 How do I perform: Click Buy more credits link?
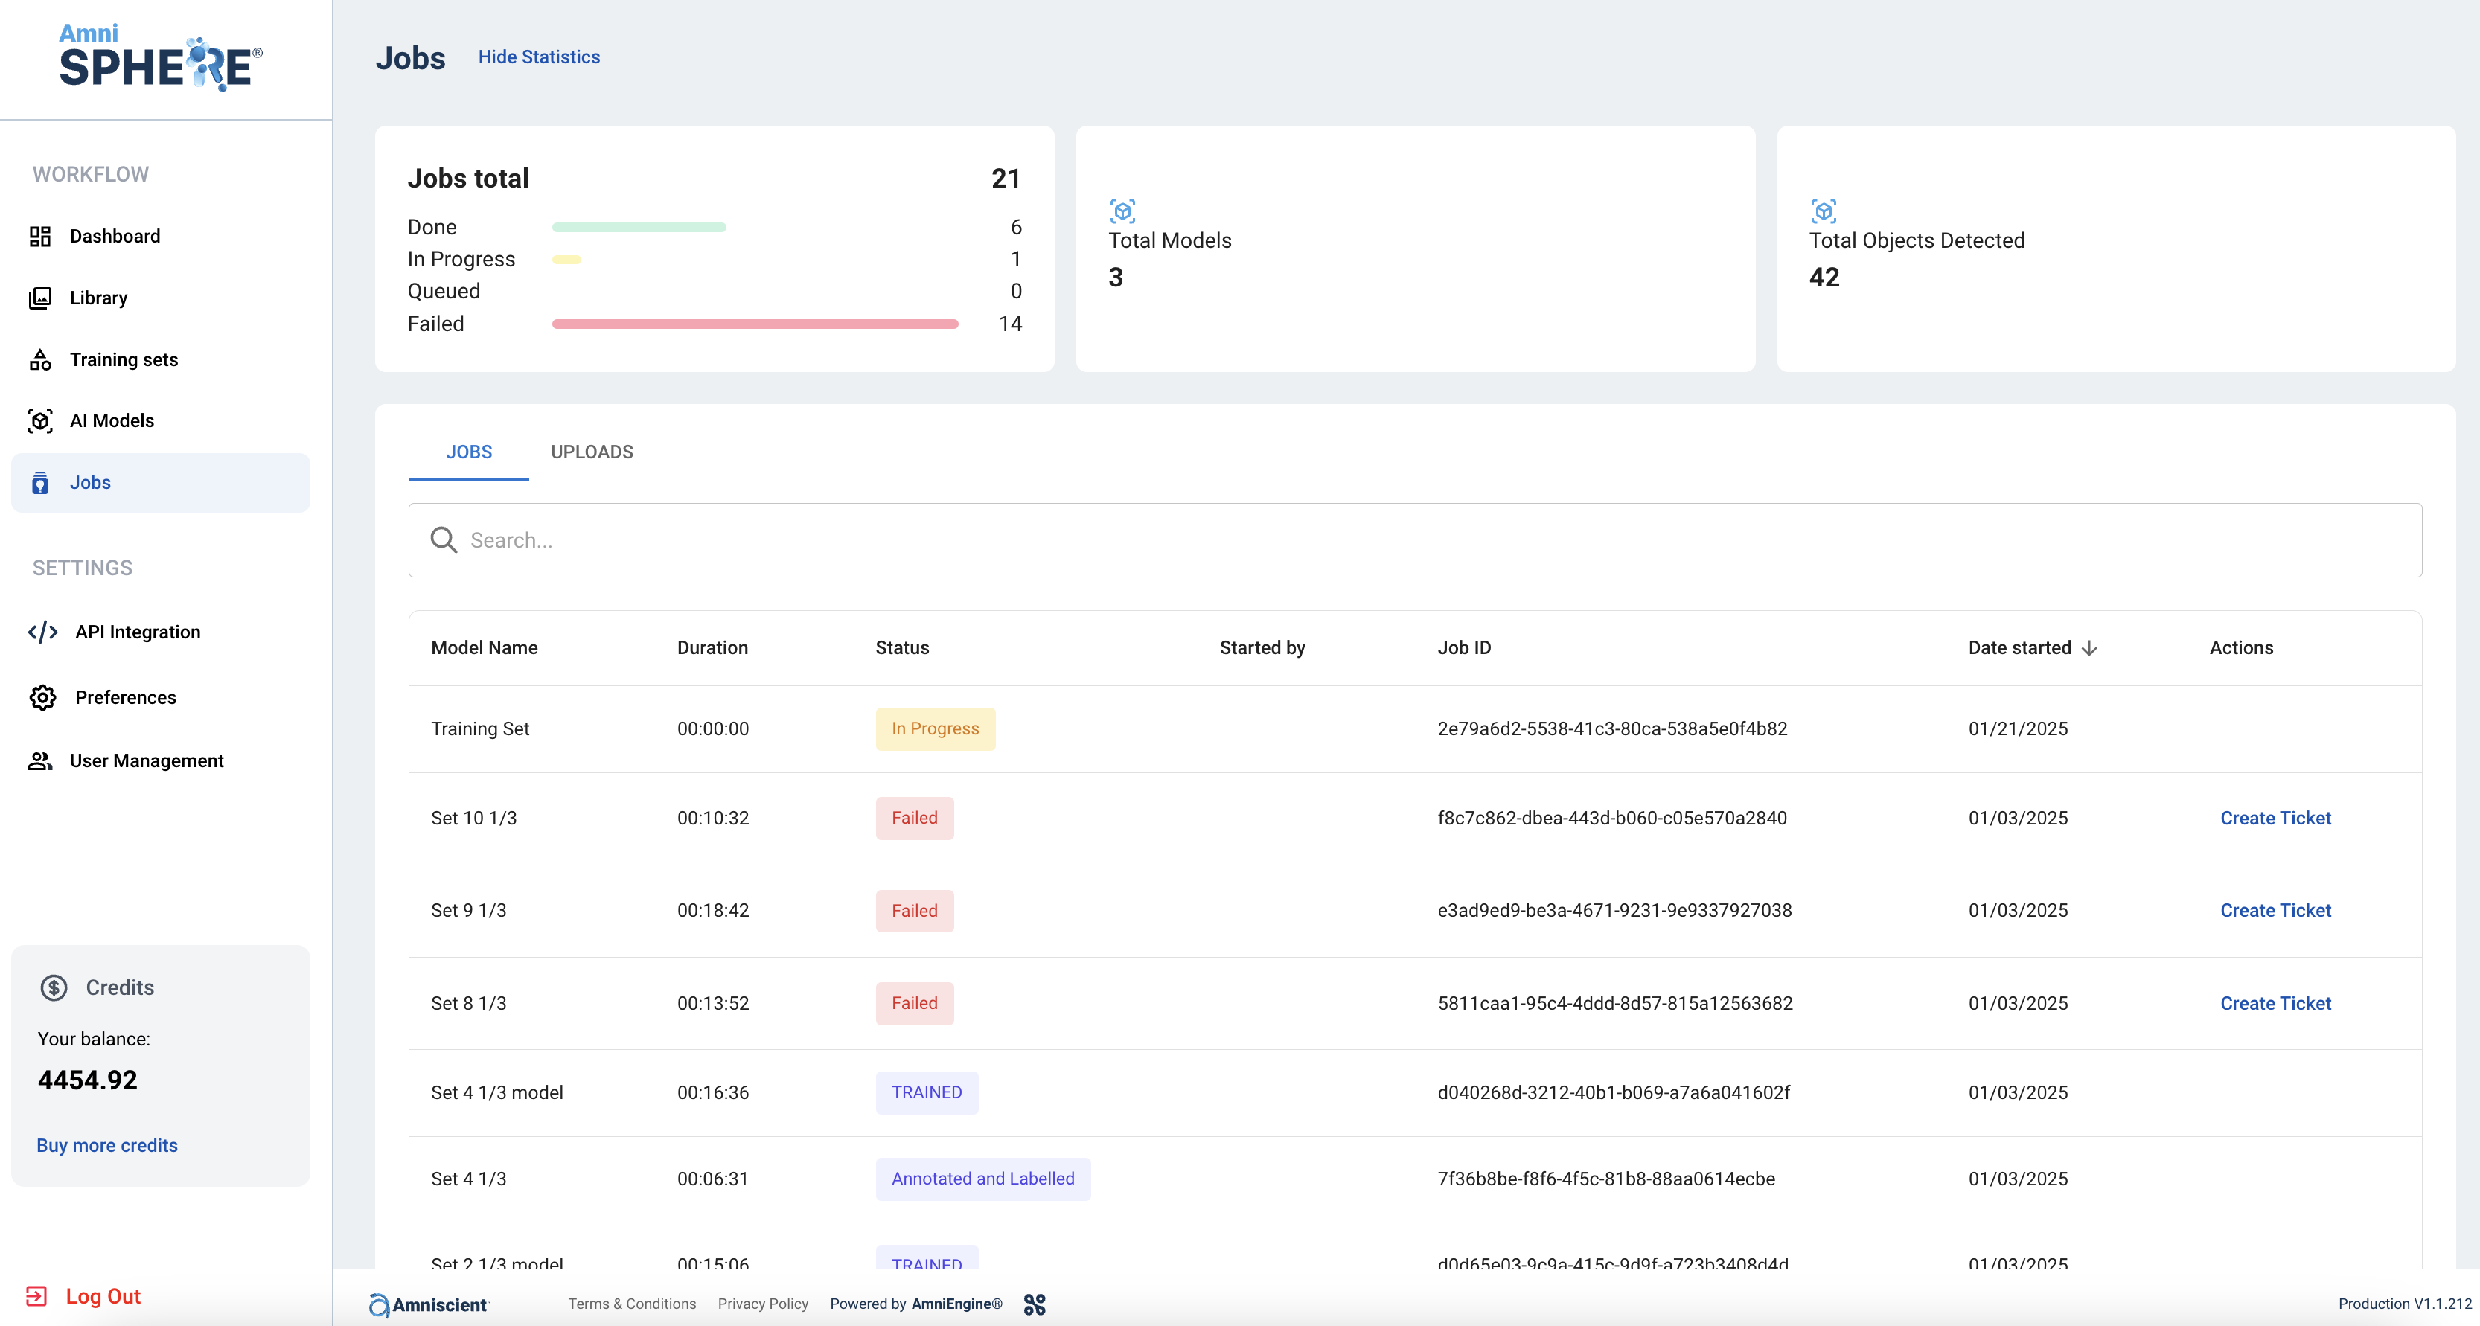click(107, 1145)
